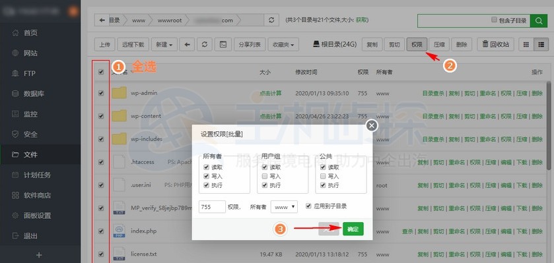This screenshot has width=554, height=263.
Task: Open the terminal icon in the toolbar
Action: tap(223, 45)
